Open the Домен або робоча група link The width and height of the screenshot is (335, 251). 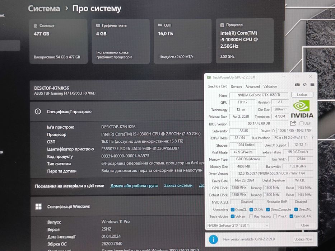[x=134, y=186]
